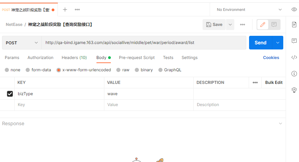Image resolution: width=299 pixels, height=162 pixels.
Task: Click the empty Description input field
Action: 239,105
